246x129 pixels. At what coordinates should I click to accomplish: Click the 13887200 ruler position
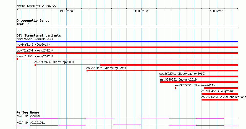click(x=216, y=11)
